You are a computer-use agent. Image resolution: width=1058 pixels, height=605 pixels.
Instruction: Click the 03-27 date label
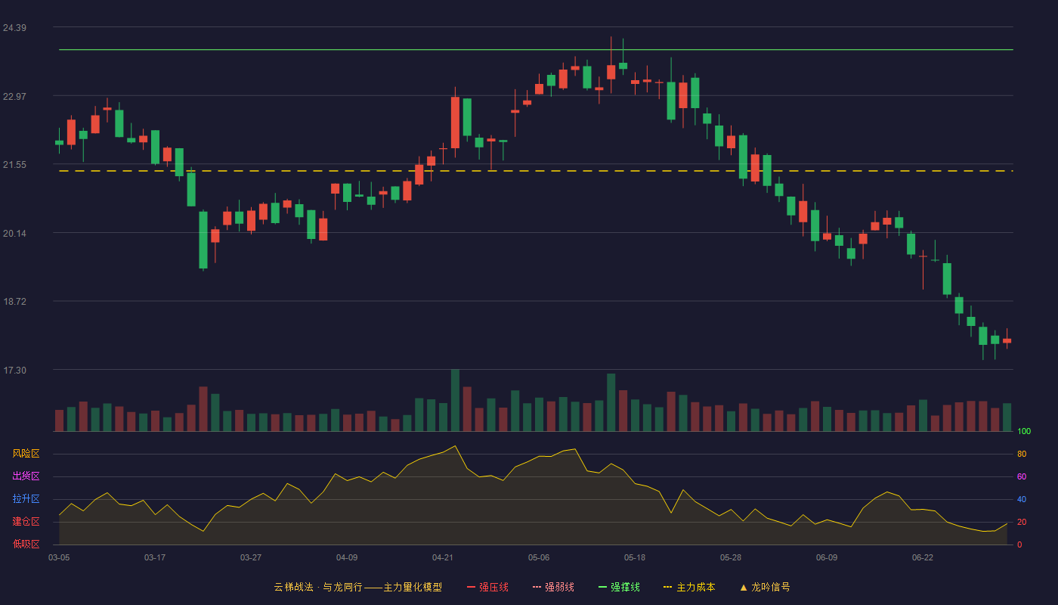[251, 557]
